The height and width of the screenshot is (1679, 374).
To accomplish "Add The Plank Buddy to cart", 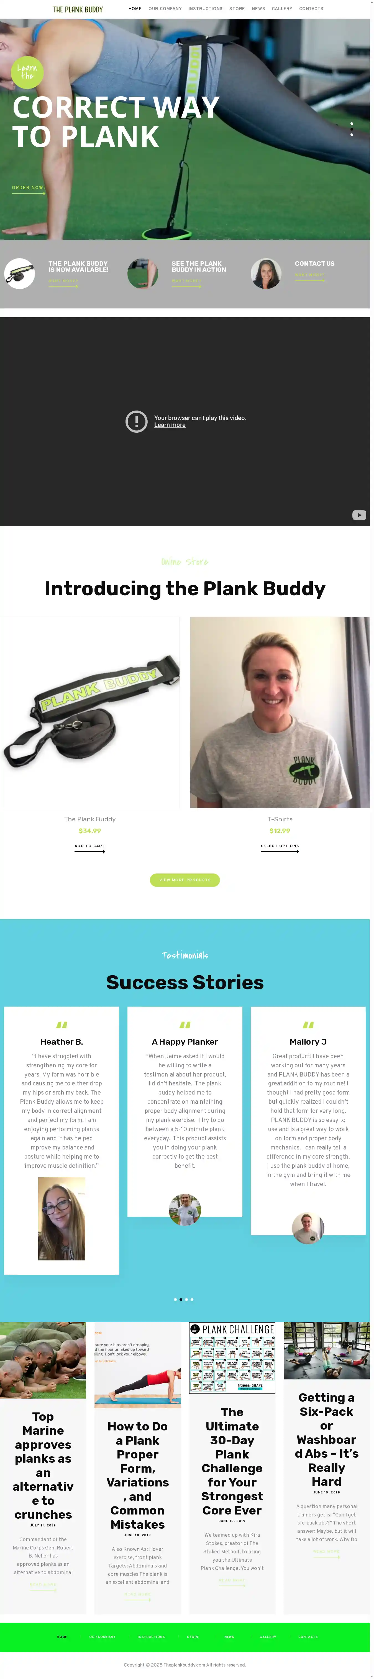I will (90, 847).
